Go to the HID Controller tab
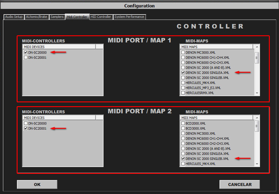Screen dimensions: 279x194 coord(101,17)
